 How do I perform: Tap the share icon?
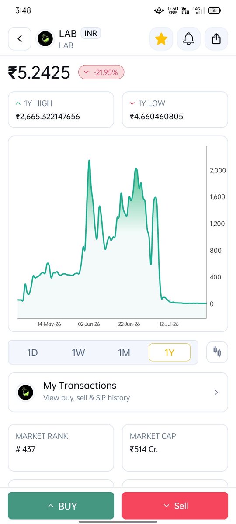click(216, 39)
